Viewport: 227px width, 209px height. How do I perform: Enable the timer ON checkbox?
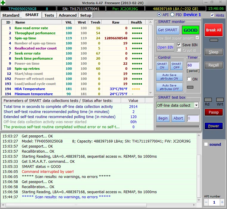(189, 79)
